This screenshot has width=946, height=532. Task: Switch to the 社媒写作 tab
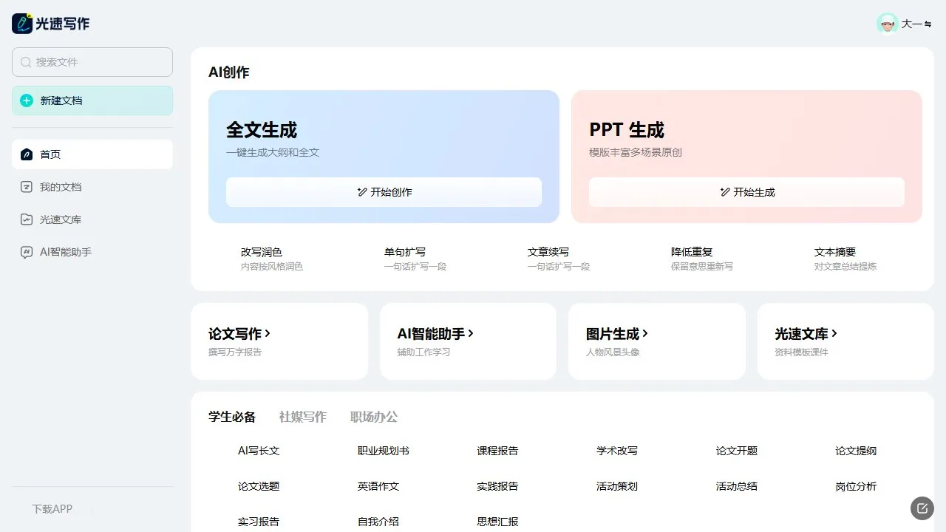click(x=303, y=417)
